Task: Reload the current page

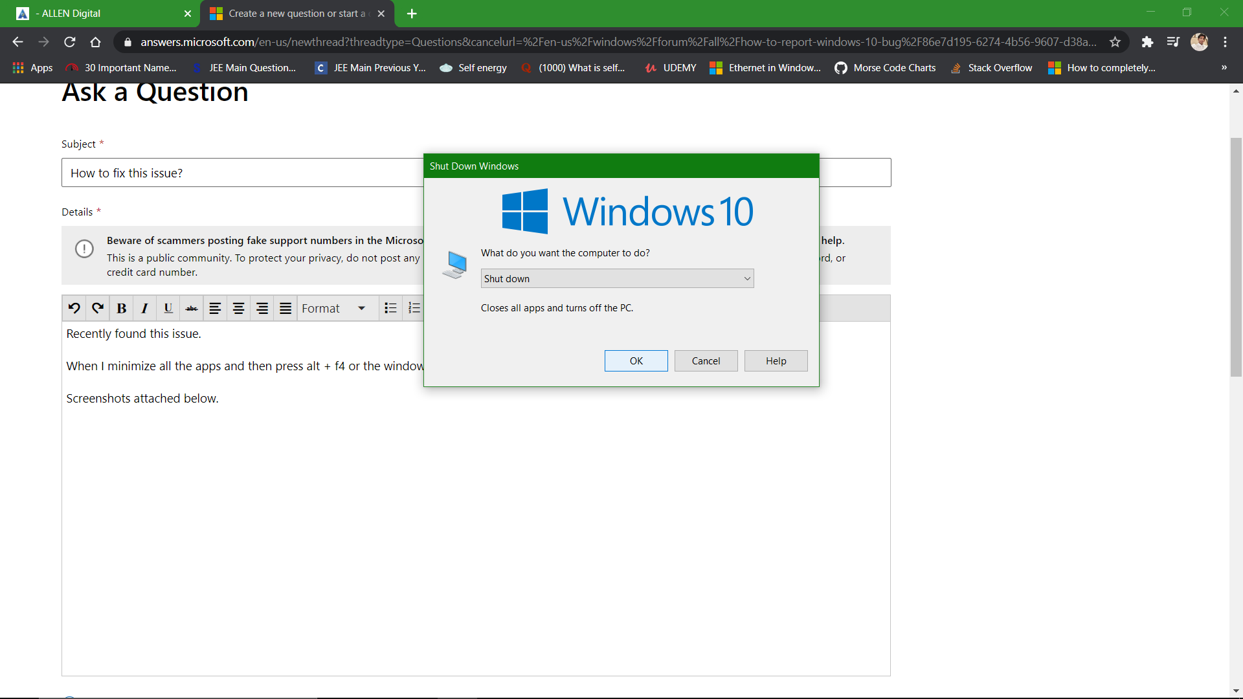Action: (x=69, y=42)
